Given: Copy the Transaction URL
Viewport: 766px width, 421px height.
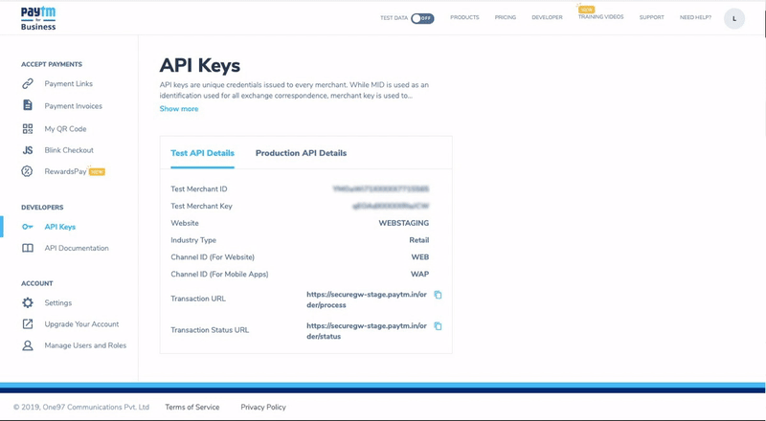Looking at the screenshot, I should [x=438, y=295].
